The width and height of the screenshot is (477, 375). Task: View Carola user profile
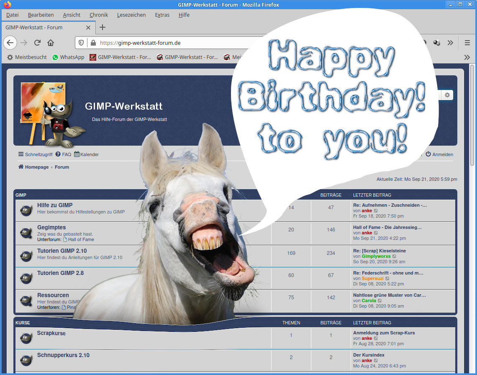coord(369,301)
